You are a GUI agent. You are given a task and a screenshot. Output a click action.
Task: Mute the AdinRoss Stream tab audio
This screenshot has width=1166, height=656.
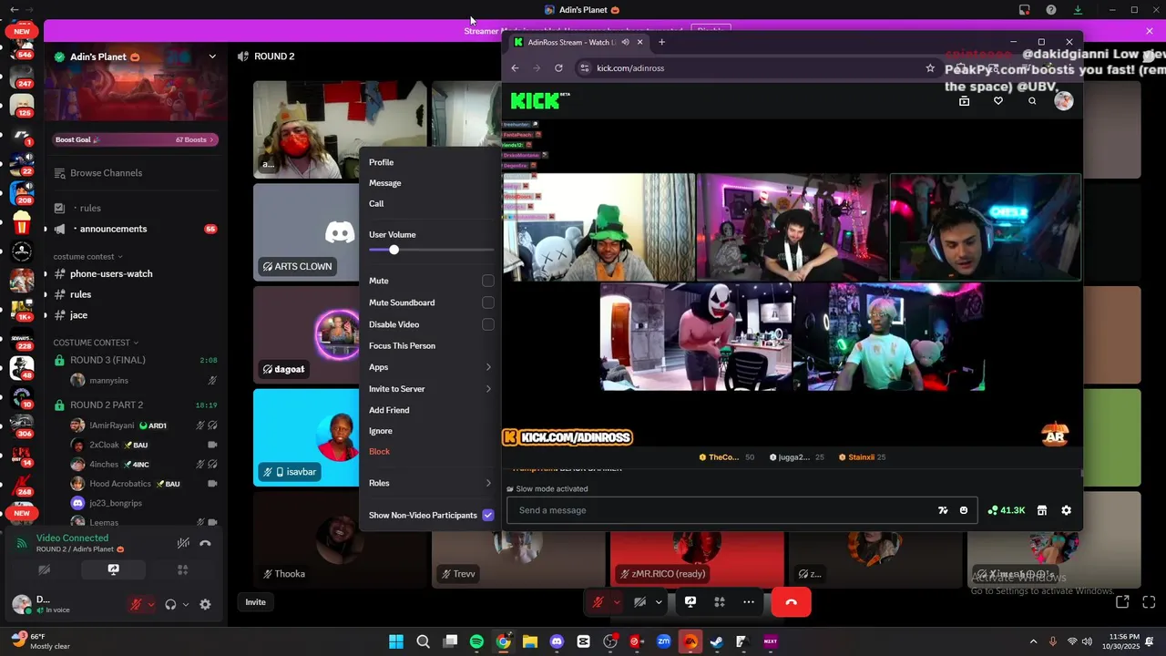(625, 42)
